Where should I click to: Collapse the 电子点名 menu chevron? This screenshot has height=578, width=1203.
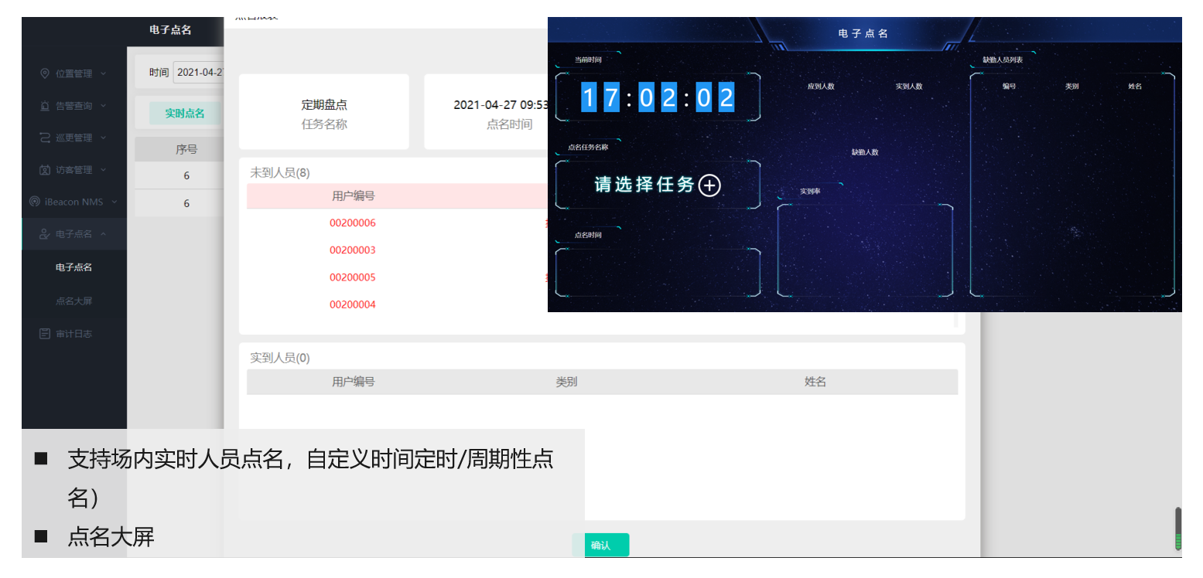(104, 234)
